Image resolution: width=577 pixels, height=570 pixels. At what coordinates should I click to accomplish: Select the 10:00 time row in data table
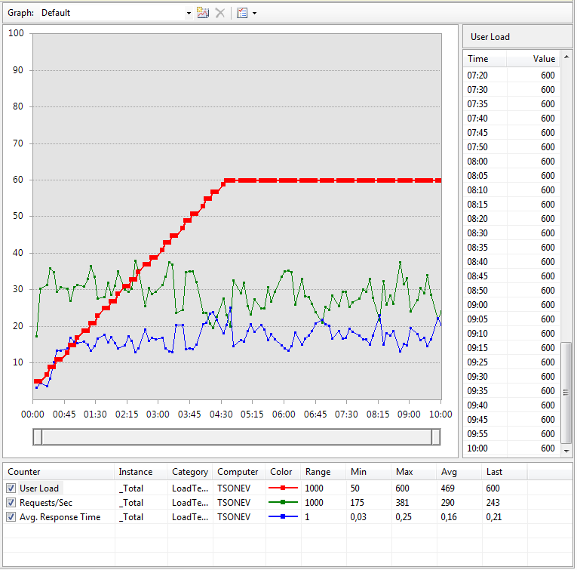[511, 448]
